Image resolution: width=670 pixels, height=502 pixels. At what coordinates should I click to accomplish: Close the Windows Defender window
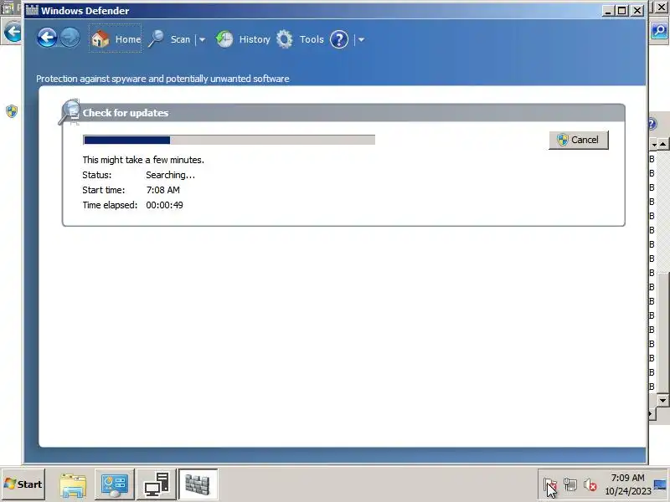click(x=636, y=10)
